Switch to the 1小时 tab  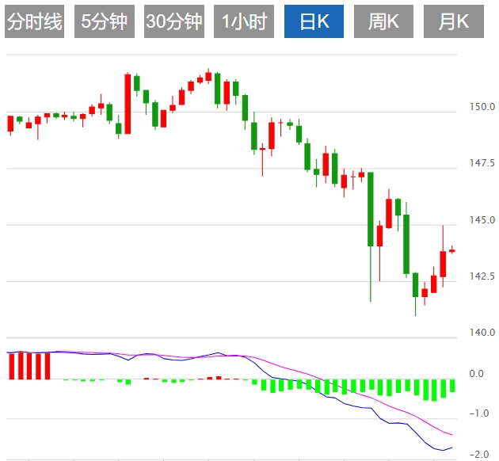pos(244,22)
